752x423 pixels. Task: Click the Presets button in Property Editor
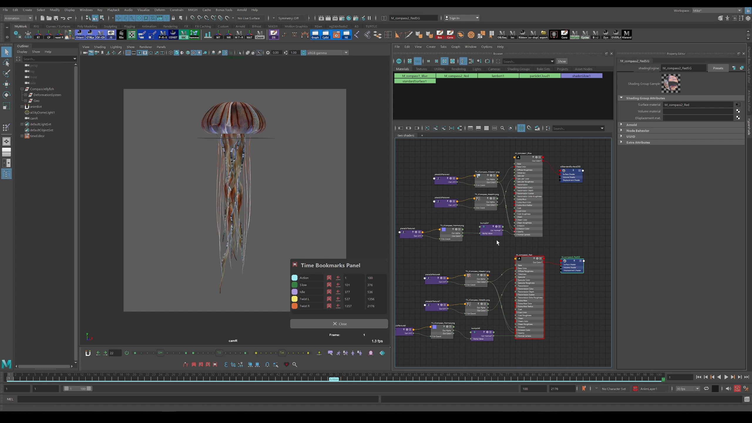[718, 68]
